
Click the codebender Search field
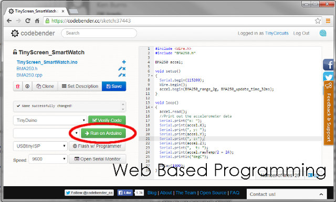point(99,33)
